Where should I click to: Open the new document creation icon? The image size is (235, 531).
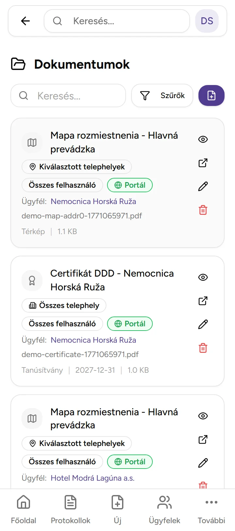click(211, 95)
